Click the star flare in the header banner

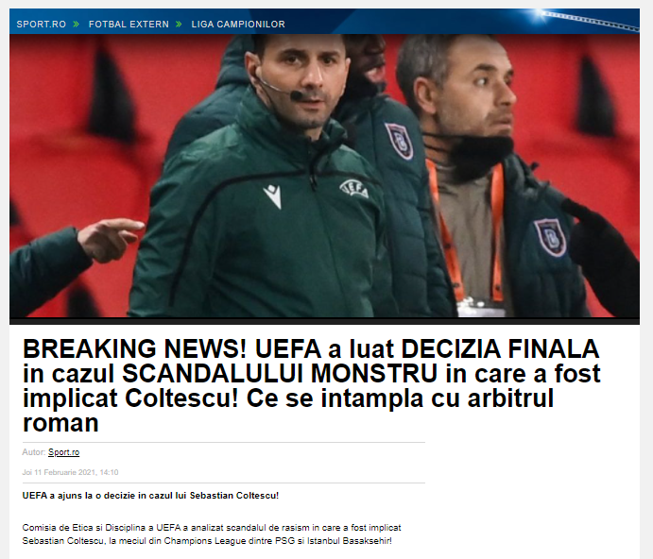[x=543, y=14]
